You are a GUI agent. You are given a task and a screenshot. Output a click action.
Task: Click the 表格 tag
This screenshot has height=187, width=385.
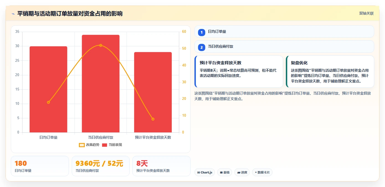tap(225, 172)
